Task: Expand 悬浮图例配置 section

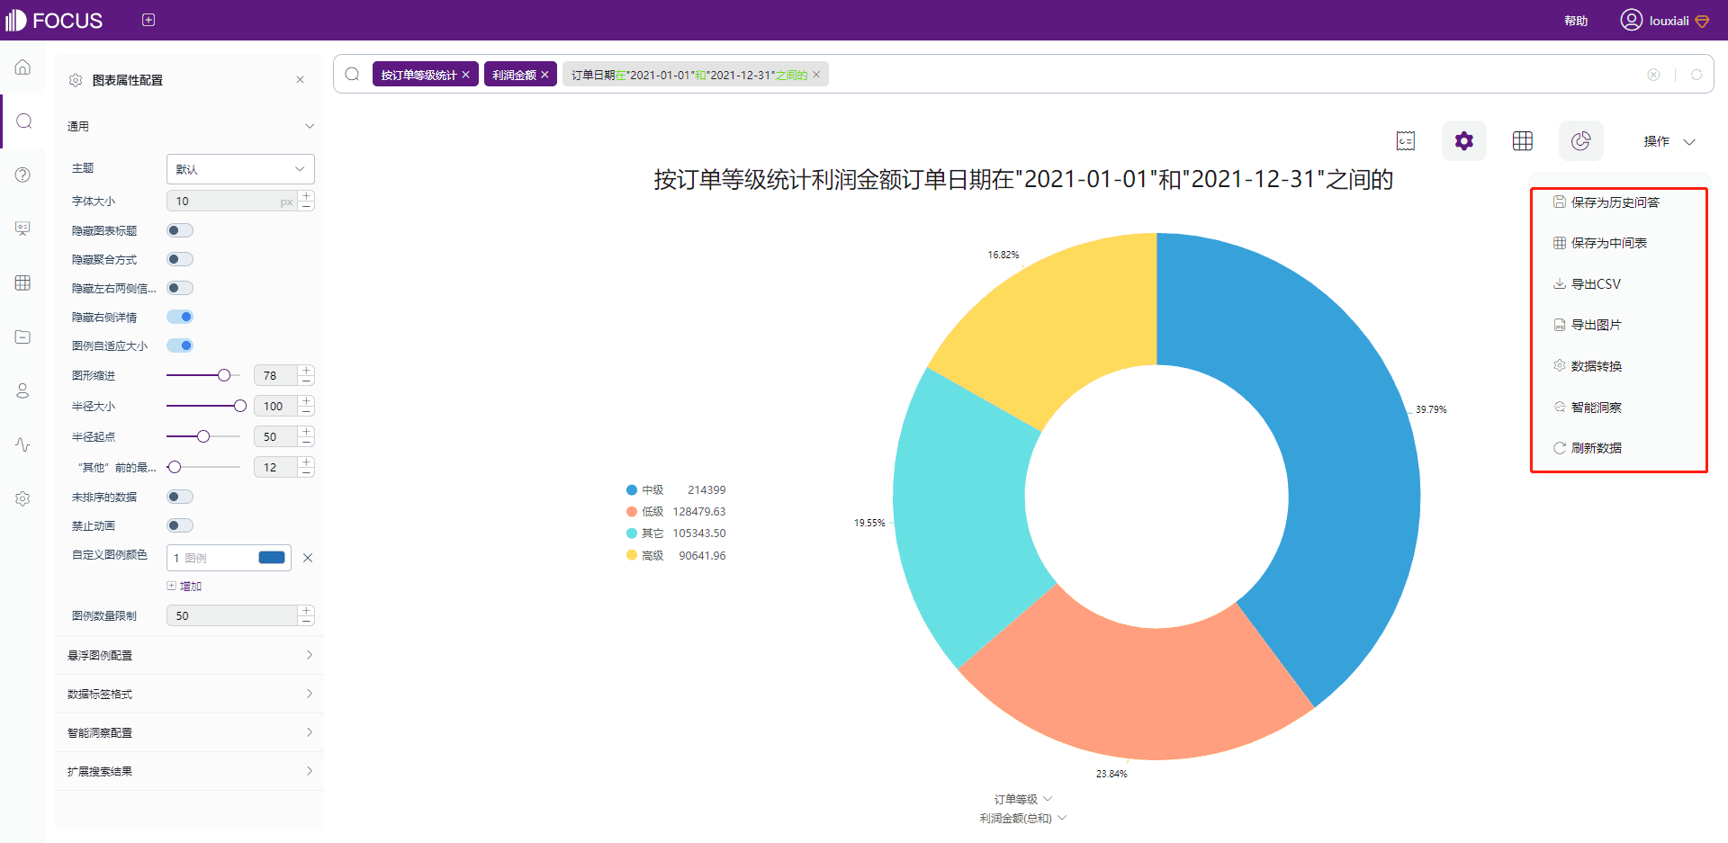Action: pos(189,655)
